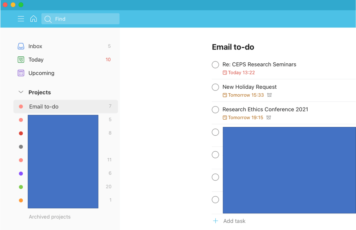Screen dimensions: 356x230
Task: Click the green Today calendar icon
Action: coord(21,60)
